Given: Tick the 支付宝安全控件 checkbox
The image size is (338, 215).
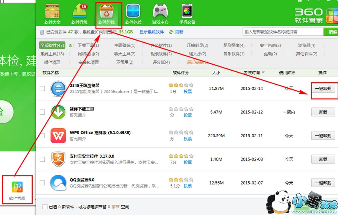Looking at the screenshot, I should pos(42,159).
